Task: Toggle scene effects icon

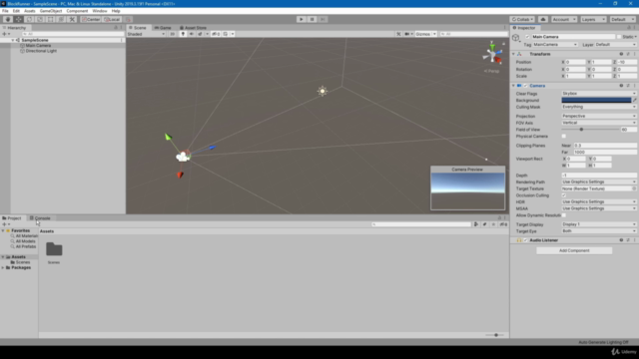Action: click(200, 34)
